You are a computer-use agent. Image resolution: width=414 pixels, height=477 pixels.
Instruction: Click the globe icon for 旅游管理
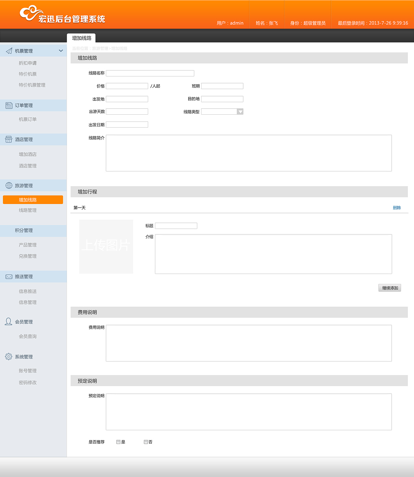coord(9,186)
